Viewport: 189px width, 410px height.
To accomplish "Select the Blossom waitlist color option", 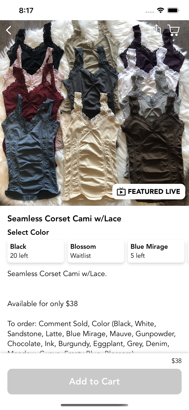I will coord(96,251).
